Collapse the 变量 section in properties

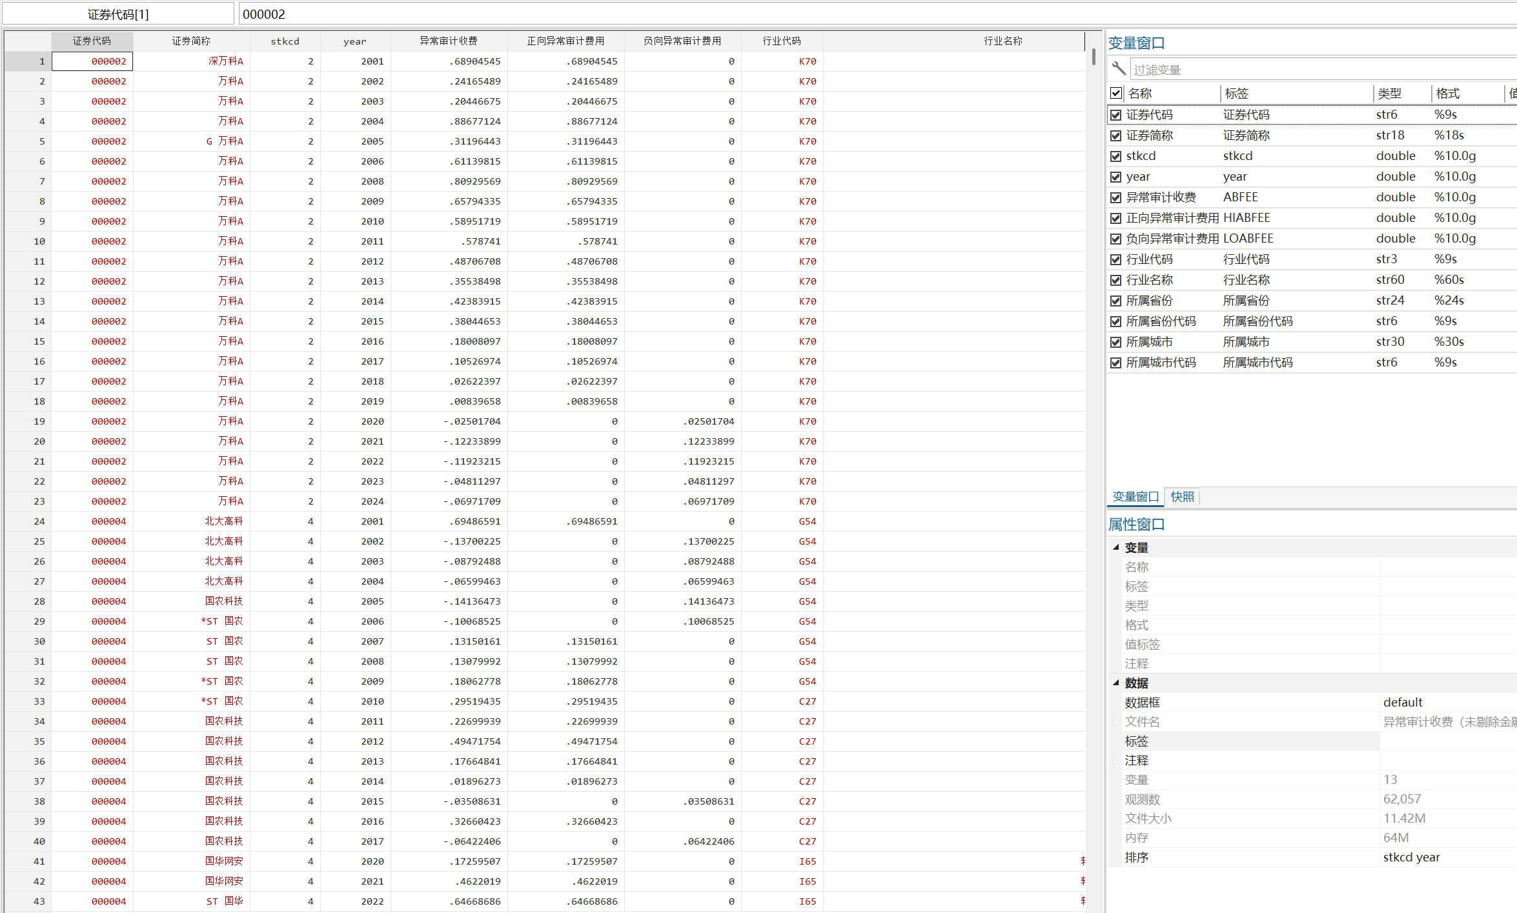pos(1115,547)
